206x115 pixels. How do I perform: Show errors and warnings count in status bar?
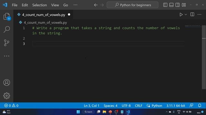[11, 105]
